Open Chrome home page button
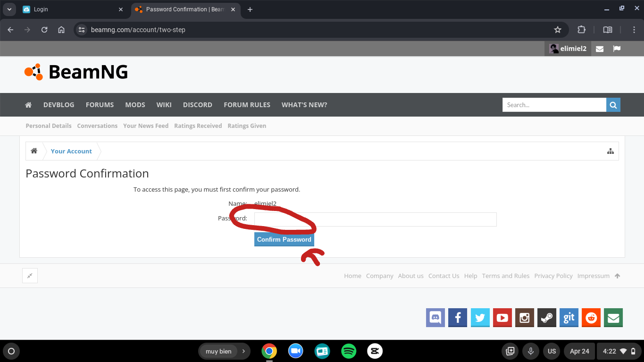Image resolution: width=644 pixels, height=362 pixels. 61,30
